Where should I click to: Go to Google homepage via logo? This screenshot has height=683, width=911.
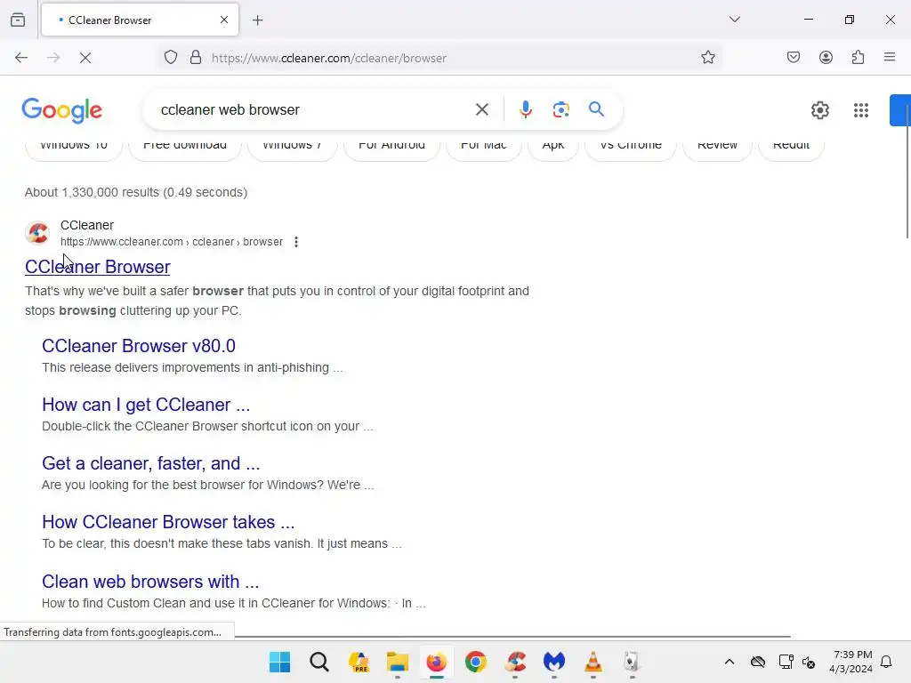[62, 110]
